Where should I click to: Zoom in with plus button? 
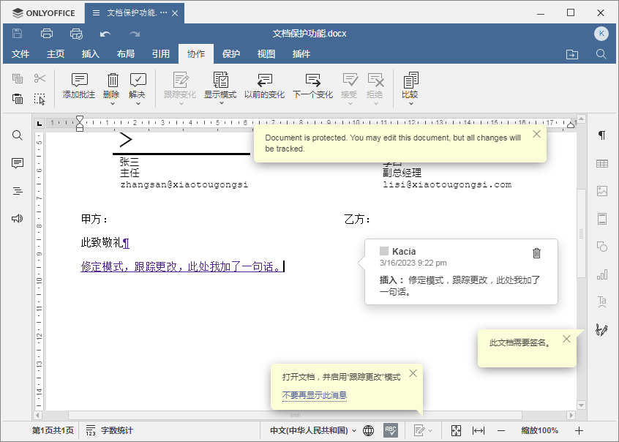pos(579,430)
